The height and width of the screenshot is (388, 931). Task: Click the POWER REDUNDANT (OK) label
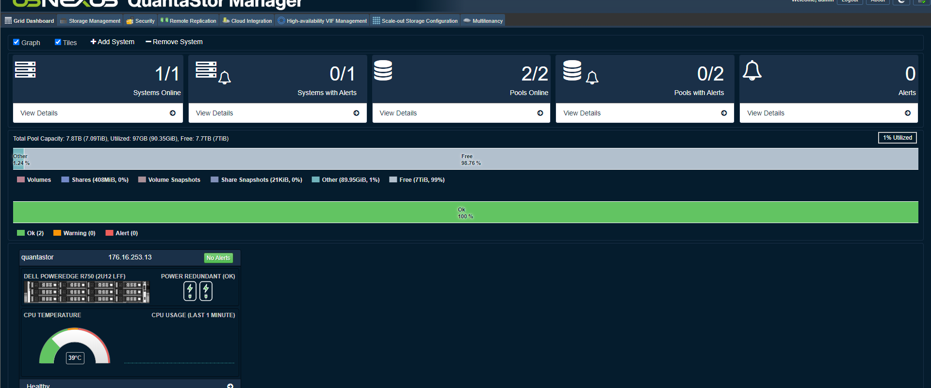pos(198,276)
